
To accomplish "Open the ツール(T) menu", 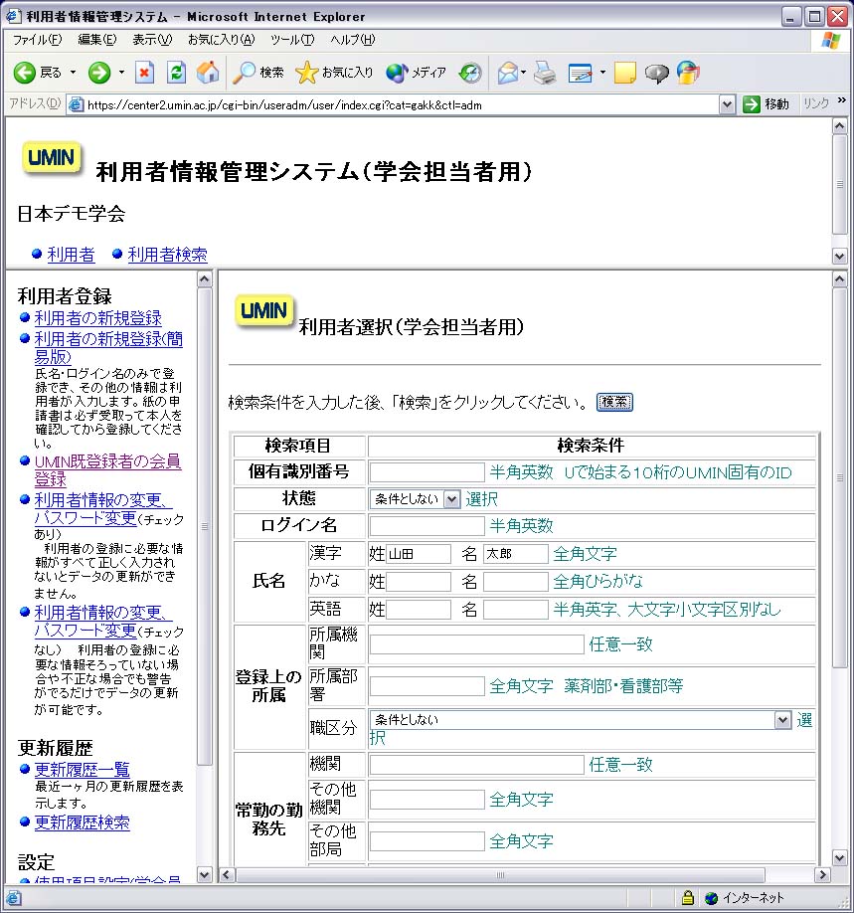I will (291, 40).
